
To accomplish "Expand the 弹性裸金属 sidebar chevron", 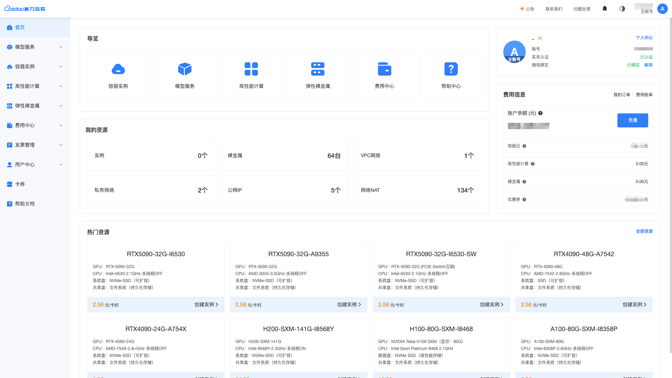I will [61, 106].
